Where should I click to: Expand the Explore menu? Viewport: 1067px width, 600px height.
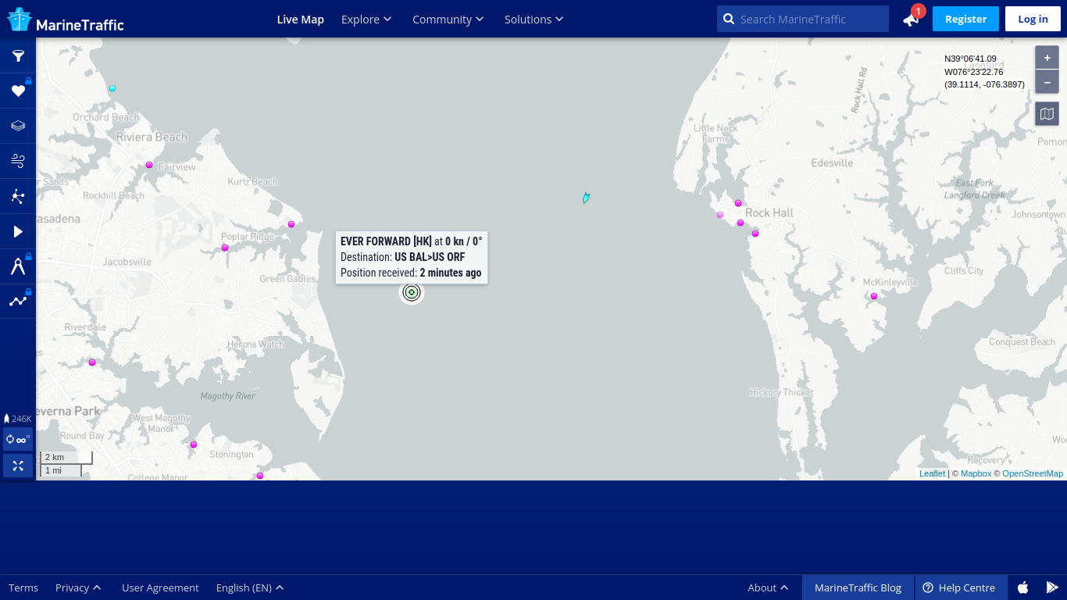click(366, 19)
